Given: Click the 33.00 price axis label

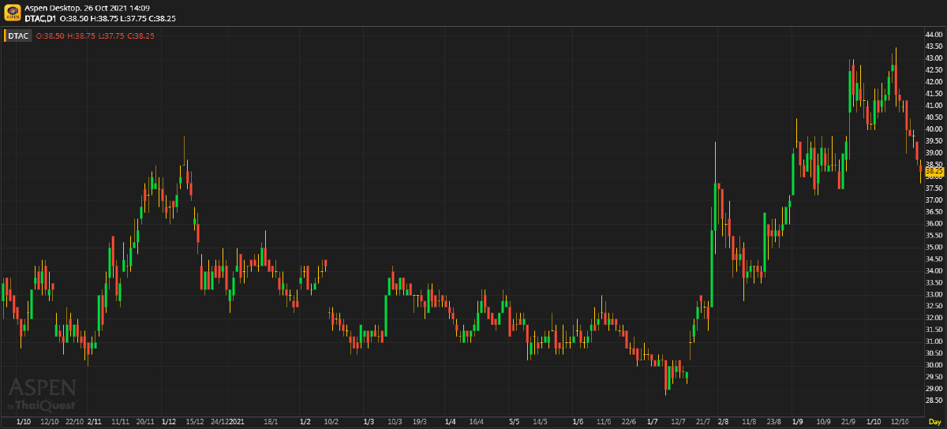Looking at the screenshot, I should click(934, 294).
